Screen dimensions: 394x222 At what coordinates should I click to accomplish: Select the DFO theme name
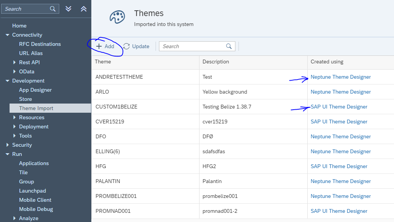101,136
